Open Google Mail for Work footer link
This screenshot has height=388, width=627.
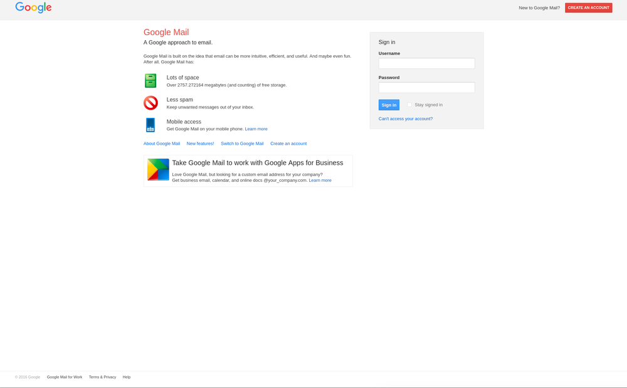(65, 377)
